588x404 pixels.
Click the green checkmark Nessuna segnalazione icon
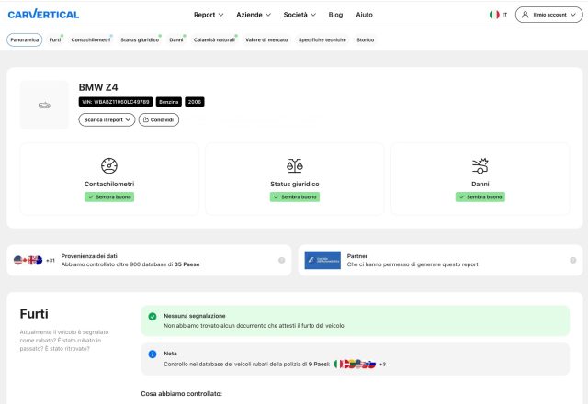[153, 316]
